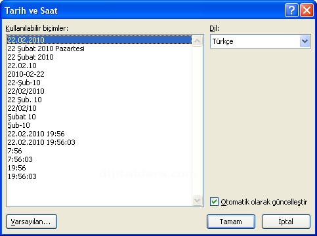The image size is (317, 236).
Task: Close the Tarih ve Saat dialog
Action: coord(306,10)
